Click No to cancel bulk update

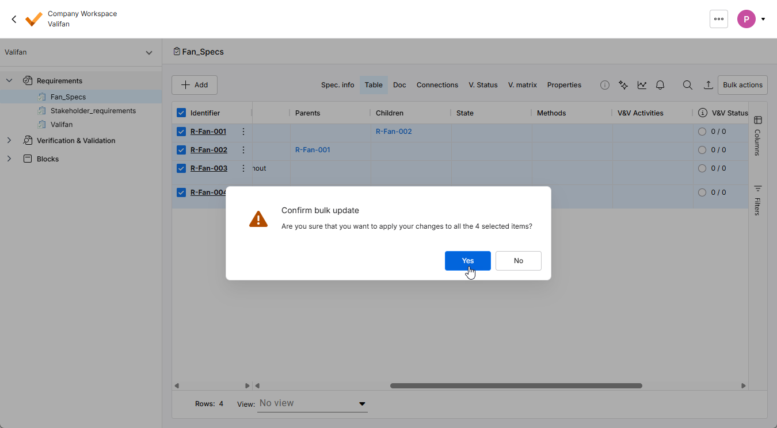pyautogui.click(x=518, y=261)
